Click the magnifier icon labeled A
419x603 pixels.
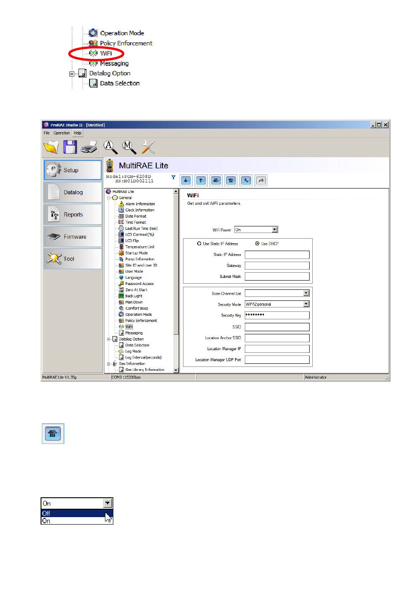110,147
